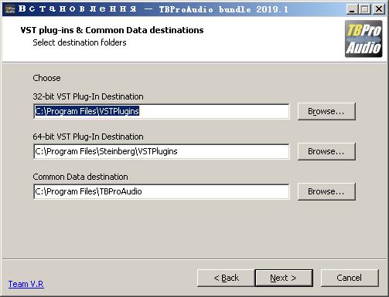Image resolution: width=389 pixels, height=297 pixels.
Task: Click the '64-bit VST Plug-In Destination' label
Action: [x=88, y=137]
